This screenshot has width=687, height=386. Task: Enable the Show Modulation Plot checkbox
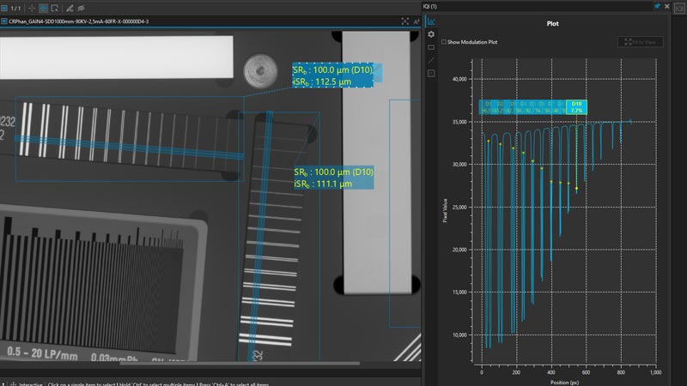point(444,42)
